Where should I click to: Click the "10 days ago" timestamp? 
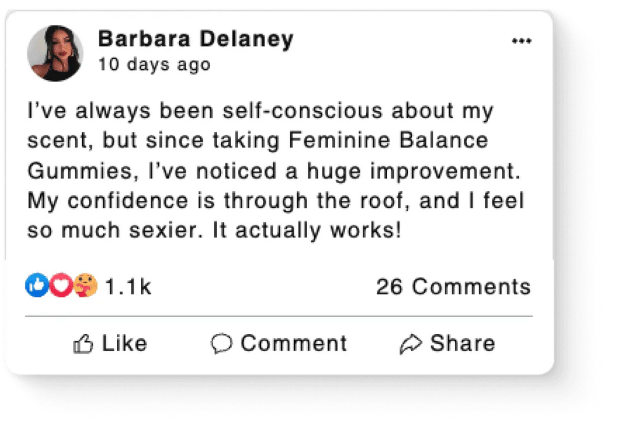pos(154,64)
